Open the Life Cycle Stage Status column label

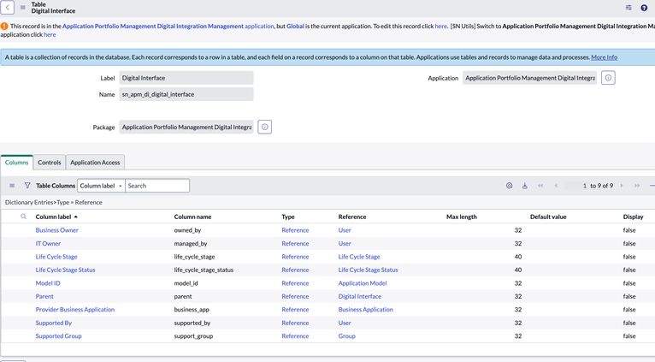pyautogui.click(x=65, y=270)
